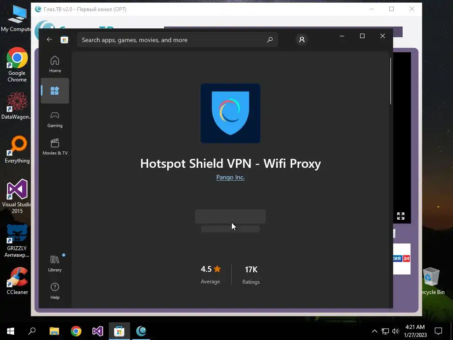Open File Explorer from the taskbar

click(x=54, y=331)
